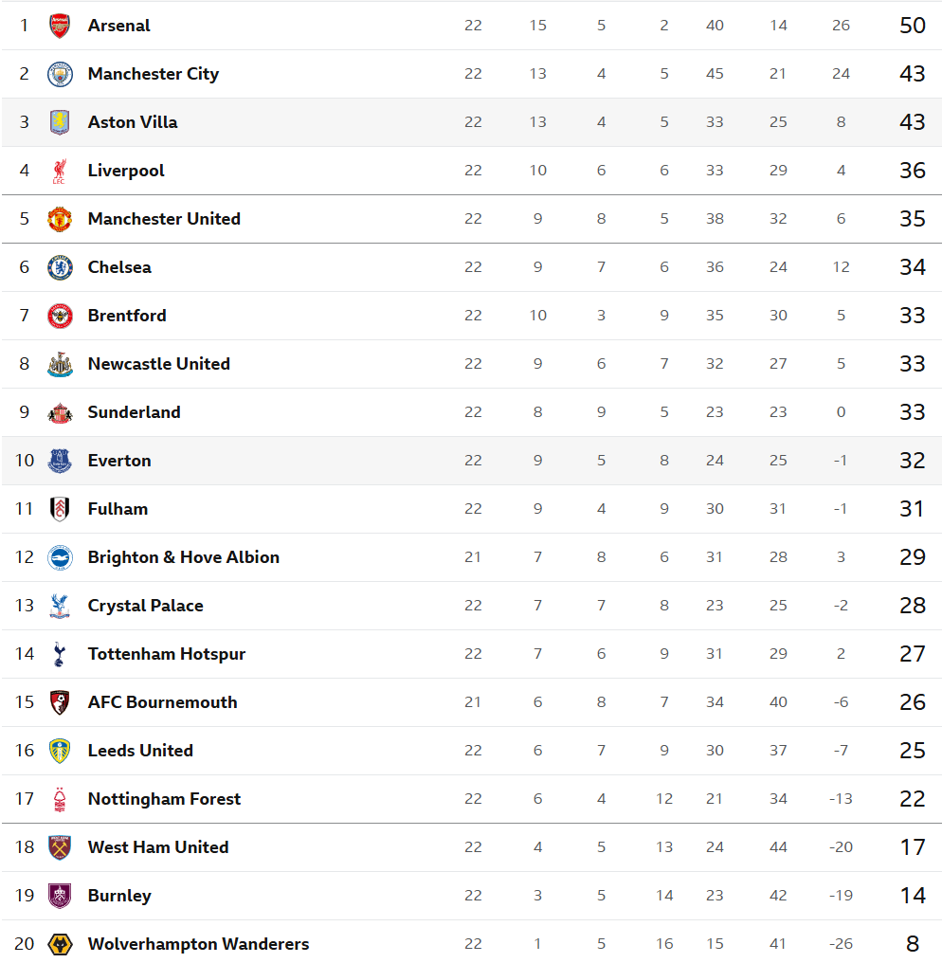Click the Brentford crest icon
Image resolution: width=942 pixels, height=963 pixels.
click(x=60, y=316)
